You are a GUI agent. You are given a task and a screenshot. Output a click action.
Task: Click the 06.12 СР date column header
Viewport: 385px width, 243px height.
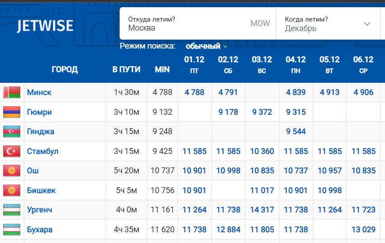[x=363, y=65]
